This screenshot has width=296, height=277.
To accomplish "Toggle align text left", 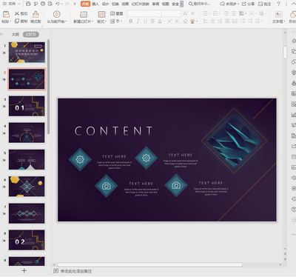I will click(205, 21).
